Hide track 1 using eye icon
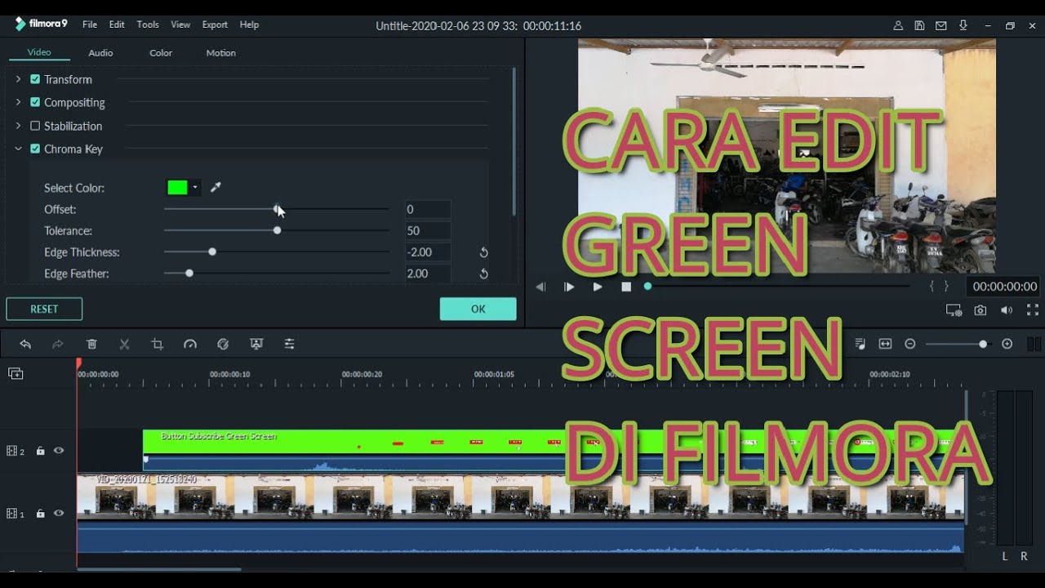This screenshot has width=1045, height=588. pyautogui.click(x=59, y=513)
